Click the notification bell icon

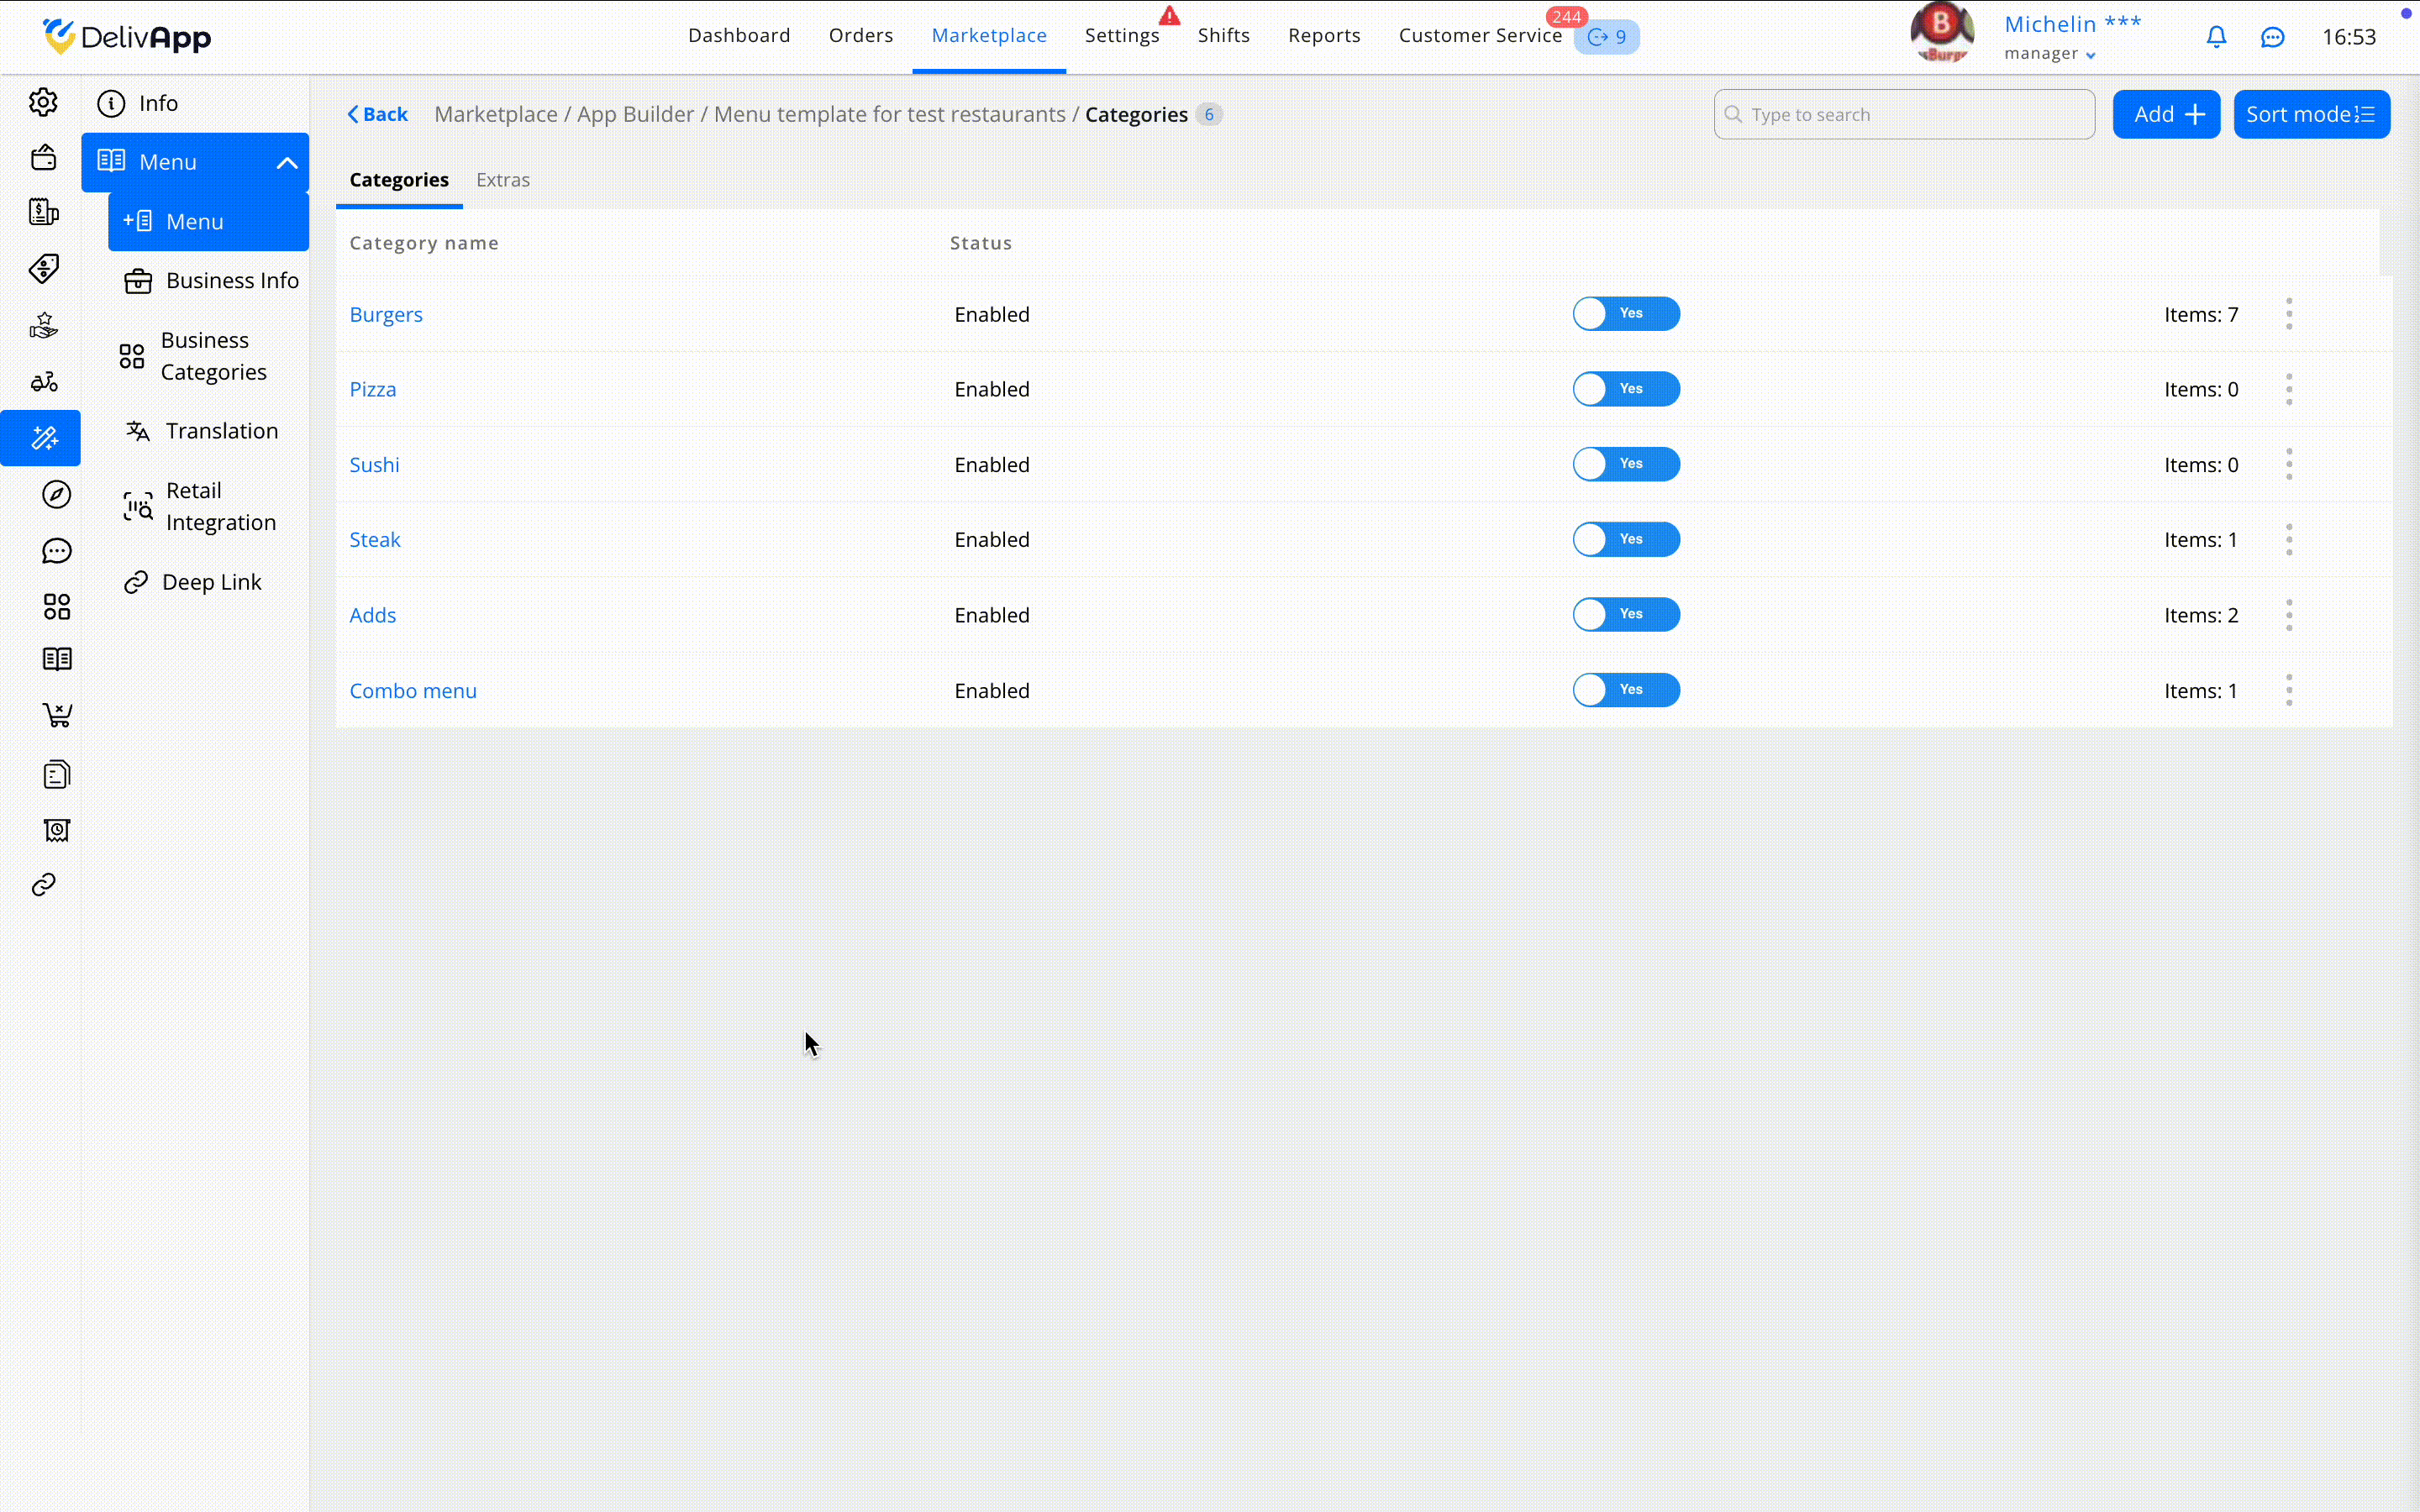tap(2216, 37)
